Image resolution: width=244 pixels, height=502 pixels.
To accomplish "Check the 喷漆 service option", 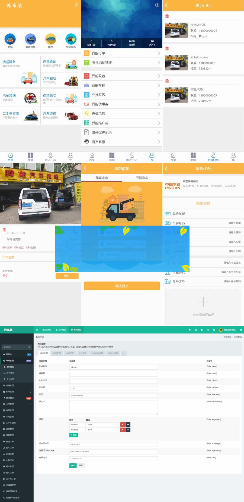I will pyautogui.click(x=16, y=248).
